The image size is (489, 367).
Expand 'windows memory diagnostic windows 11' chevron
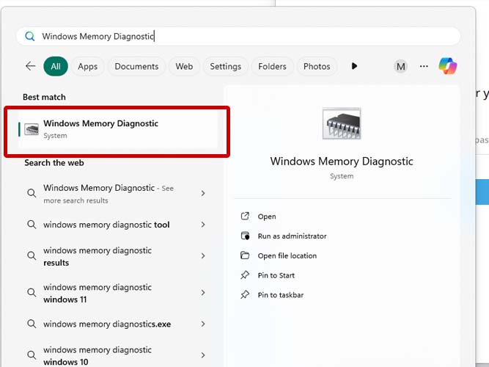click(x=203, y=293)
